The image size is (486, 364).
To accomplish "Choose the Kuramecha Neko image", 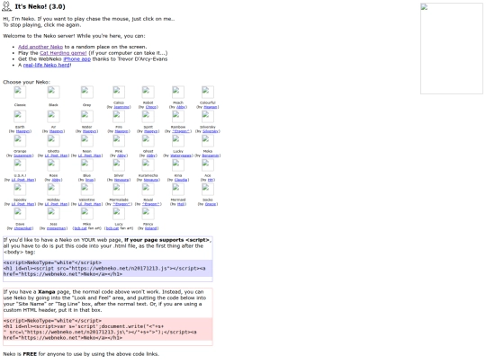I will (x=148, y=165).
